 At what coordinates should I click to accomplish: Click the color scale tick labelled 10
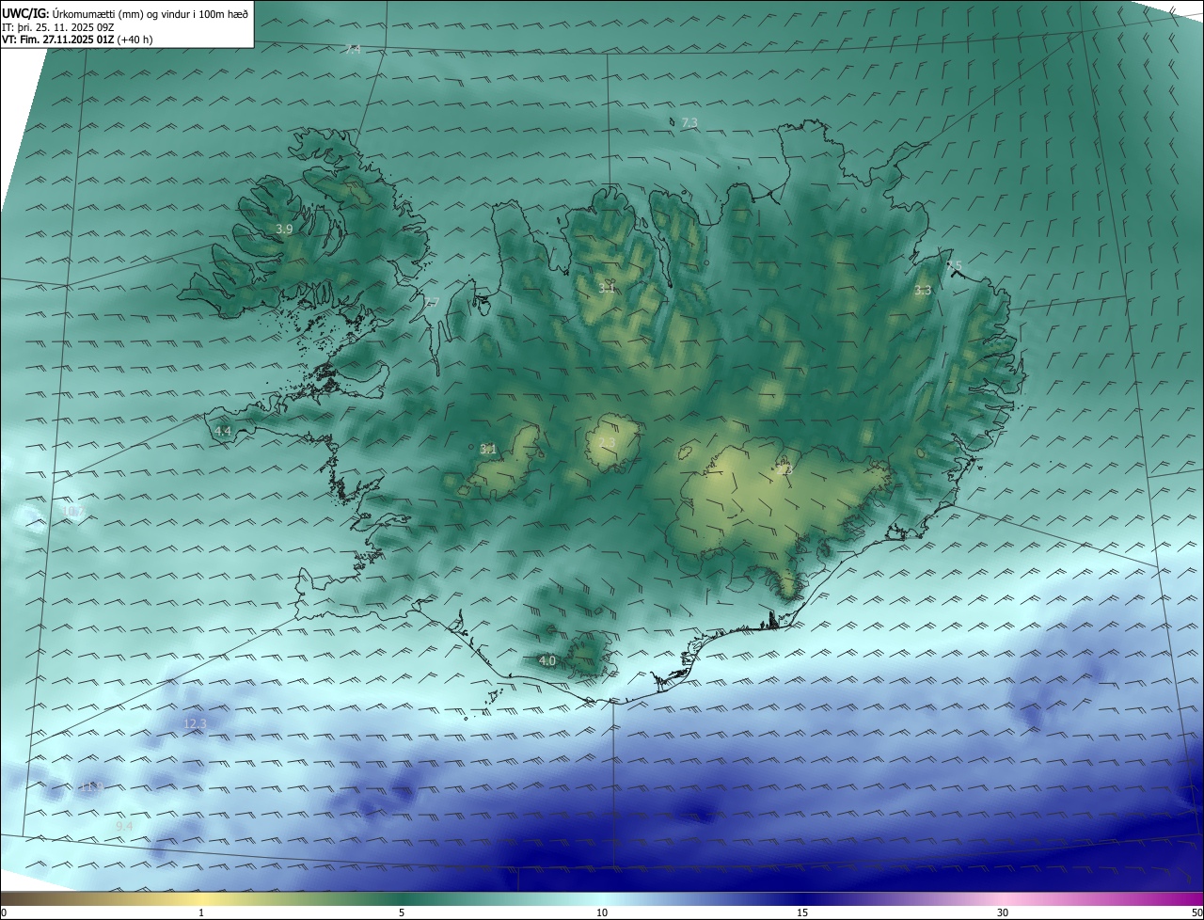coord(602,912)
